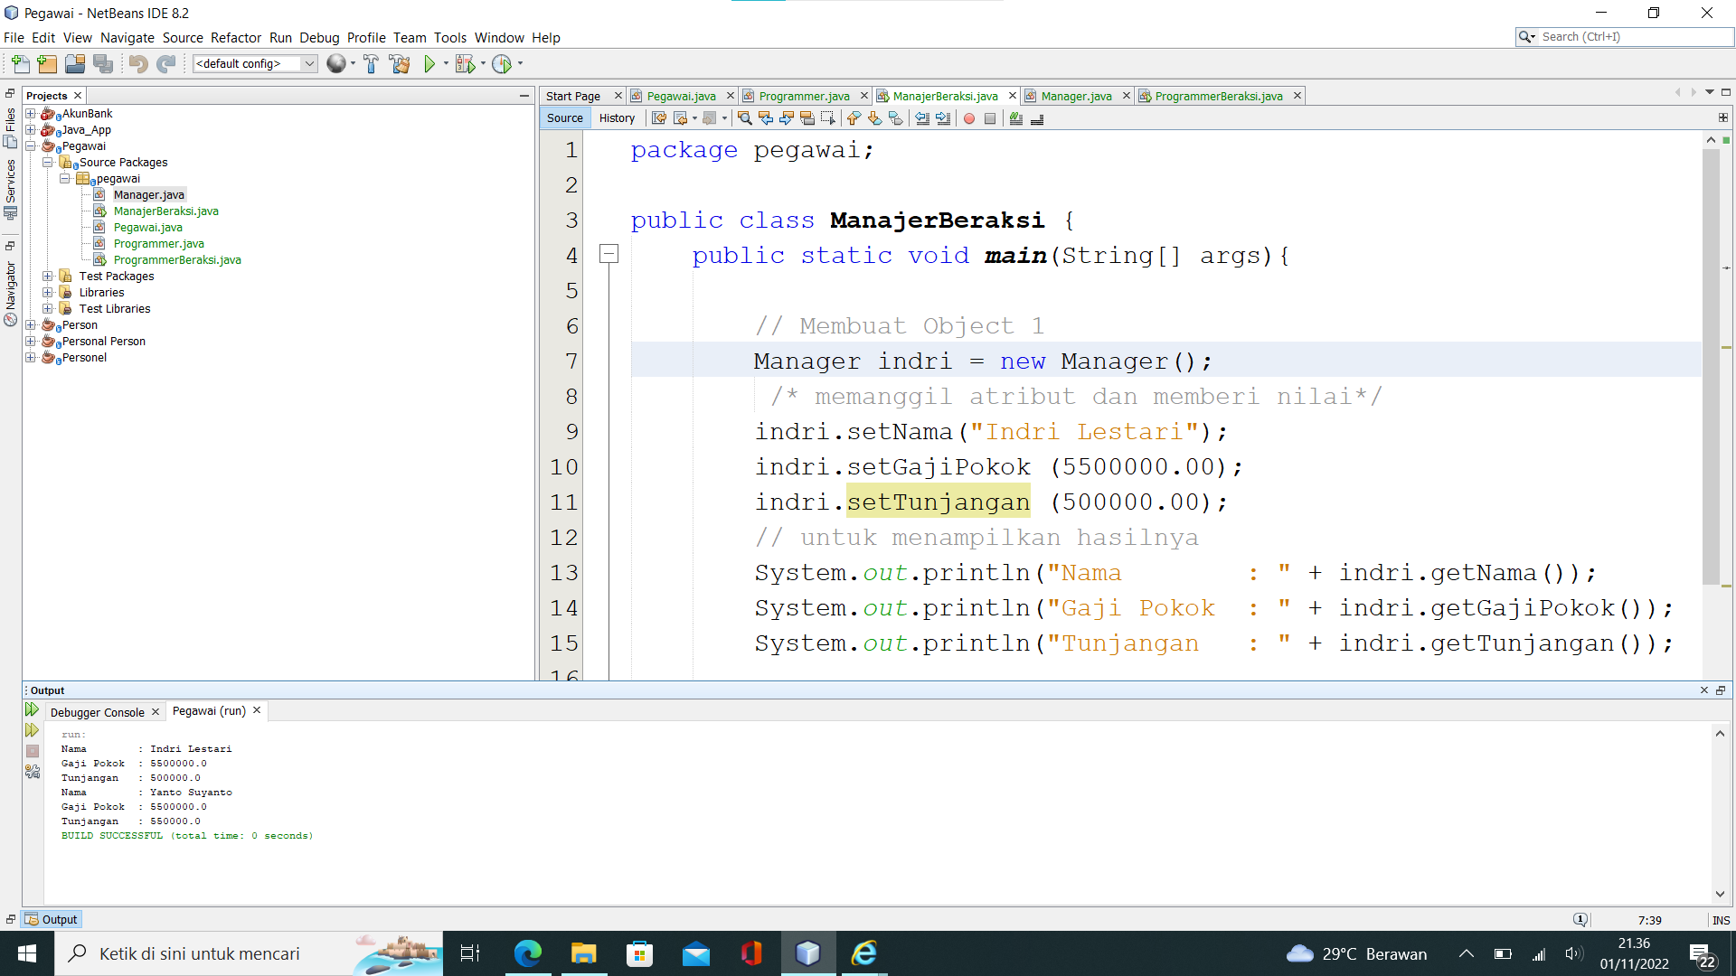Click the New Project folder icon

click(46, 63)
